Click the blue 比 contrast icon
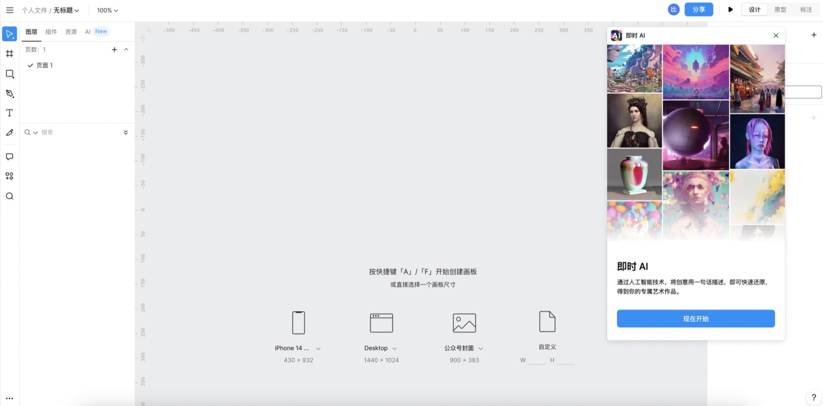The width and height of the screenshot is (823, 406). click(x=673, y=9)
